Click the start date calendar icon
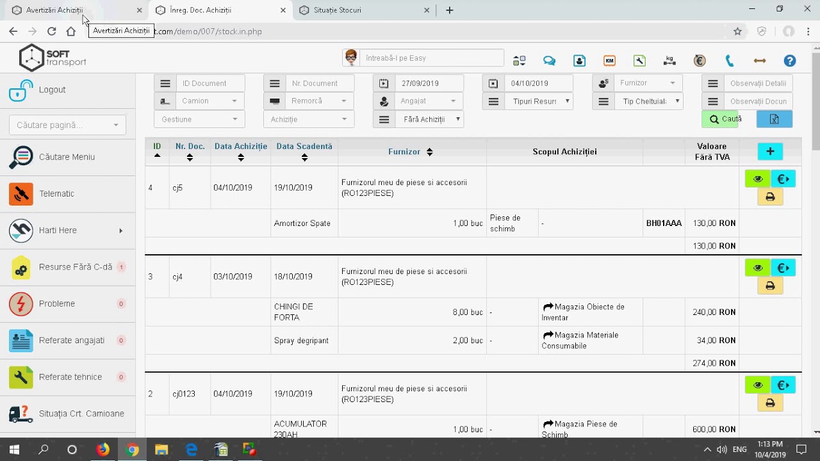820x461 pixels. pos(384,83)
